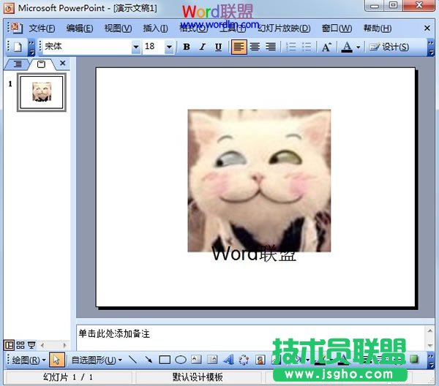Open the 视图(V) menu
The height and width of the screenshot is (386, 439).
pos(118,29)
